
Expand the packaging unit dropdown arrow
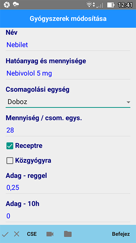128,102
